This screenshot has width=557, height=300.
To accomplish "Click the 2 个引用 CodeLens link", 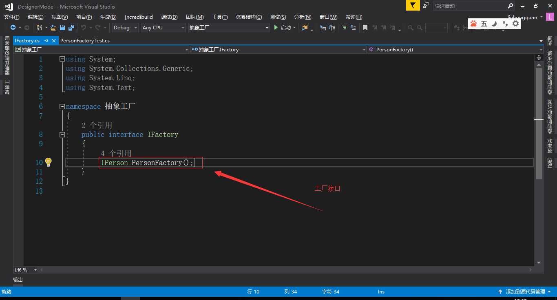I will tap(97, 125).
